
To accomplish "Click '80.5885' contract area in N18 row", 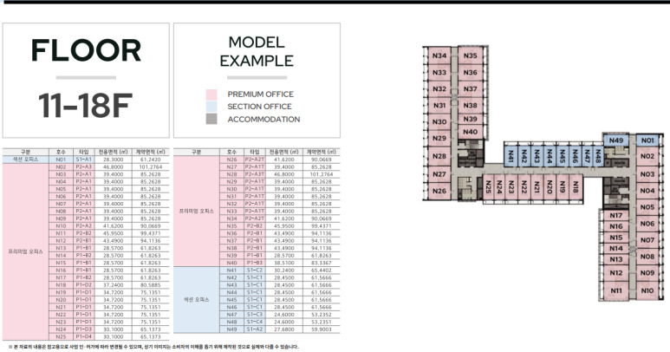I will point(151,285).
